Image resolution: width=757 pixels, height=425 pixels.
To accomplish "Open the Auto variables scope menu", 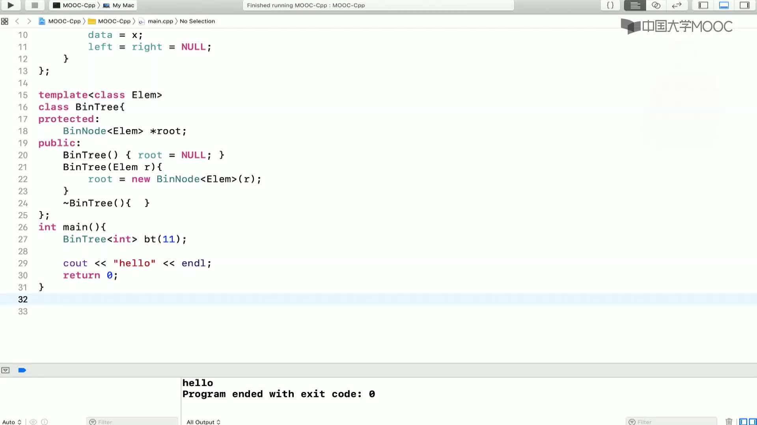I will (12, 422).
